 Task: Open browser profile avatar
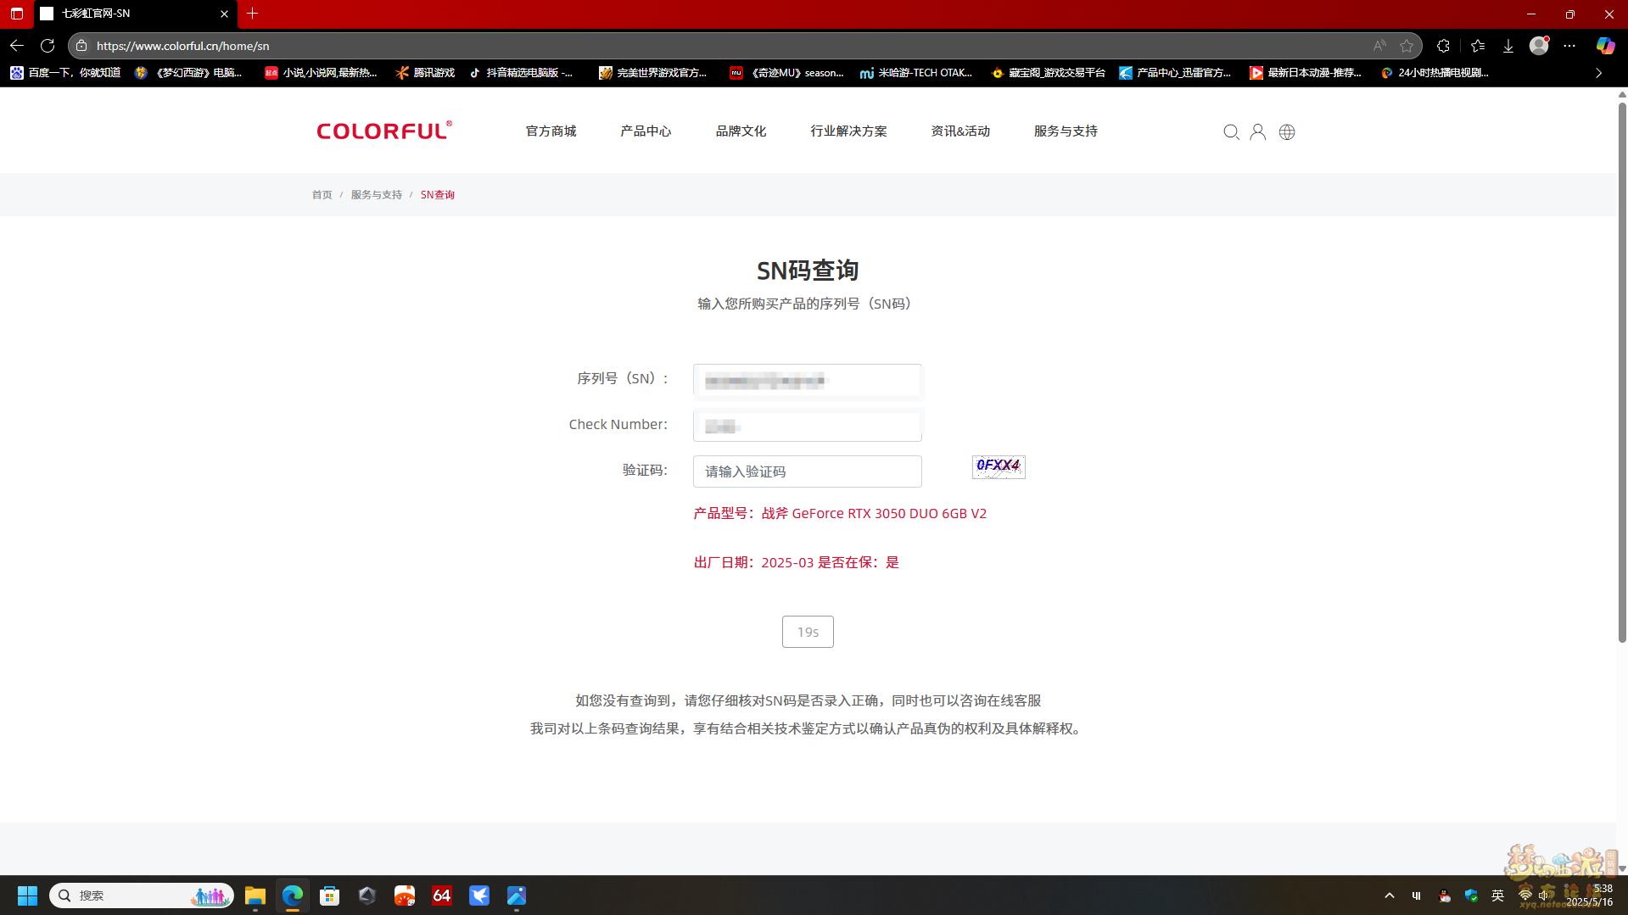pos(1539,46)
